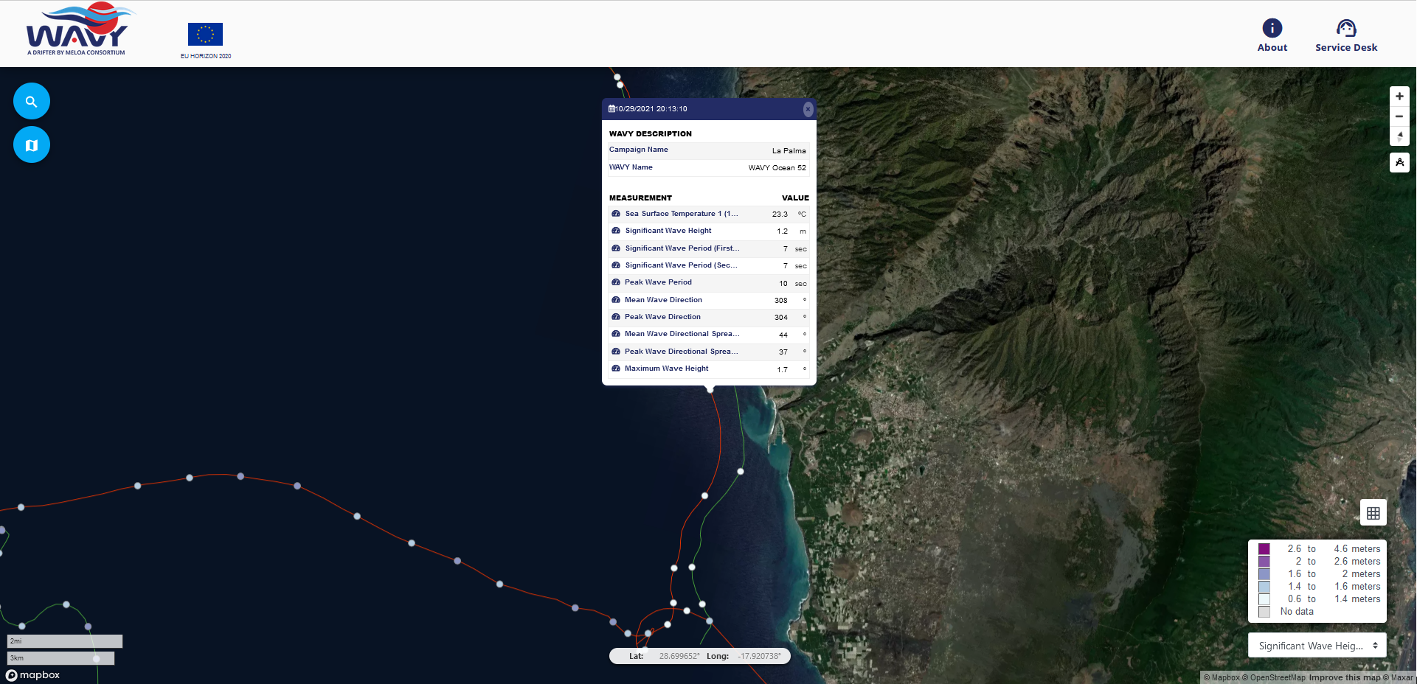Screen dimensions: 1417x684
Task: Zoom in on the map
Action: point(1399,97)
